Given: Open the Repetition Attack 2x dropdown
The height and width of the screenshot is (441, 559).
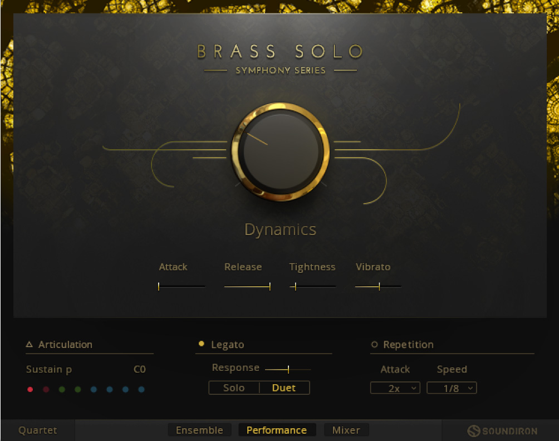Looking at the screenshot, I should click(395, 388).
